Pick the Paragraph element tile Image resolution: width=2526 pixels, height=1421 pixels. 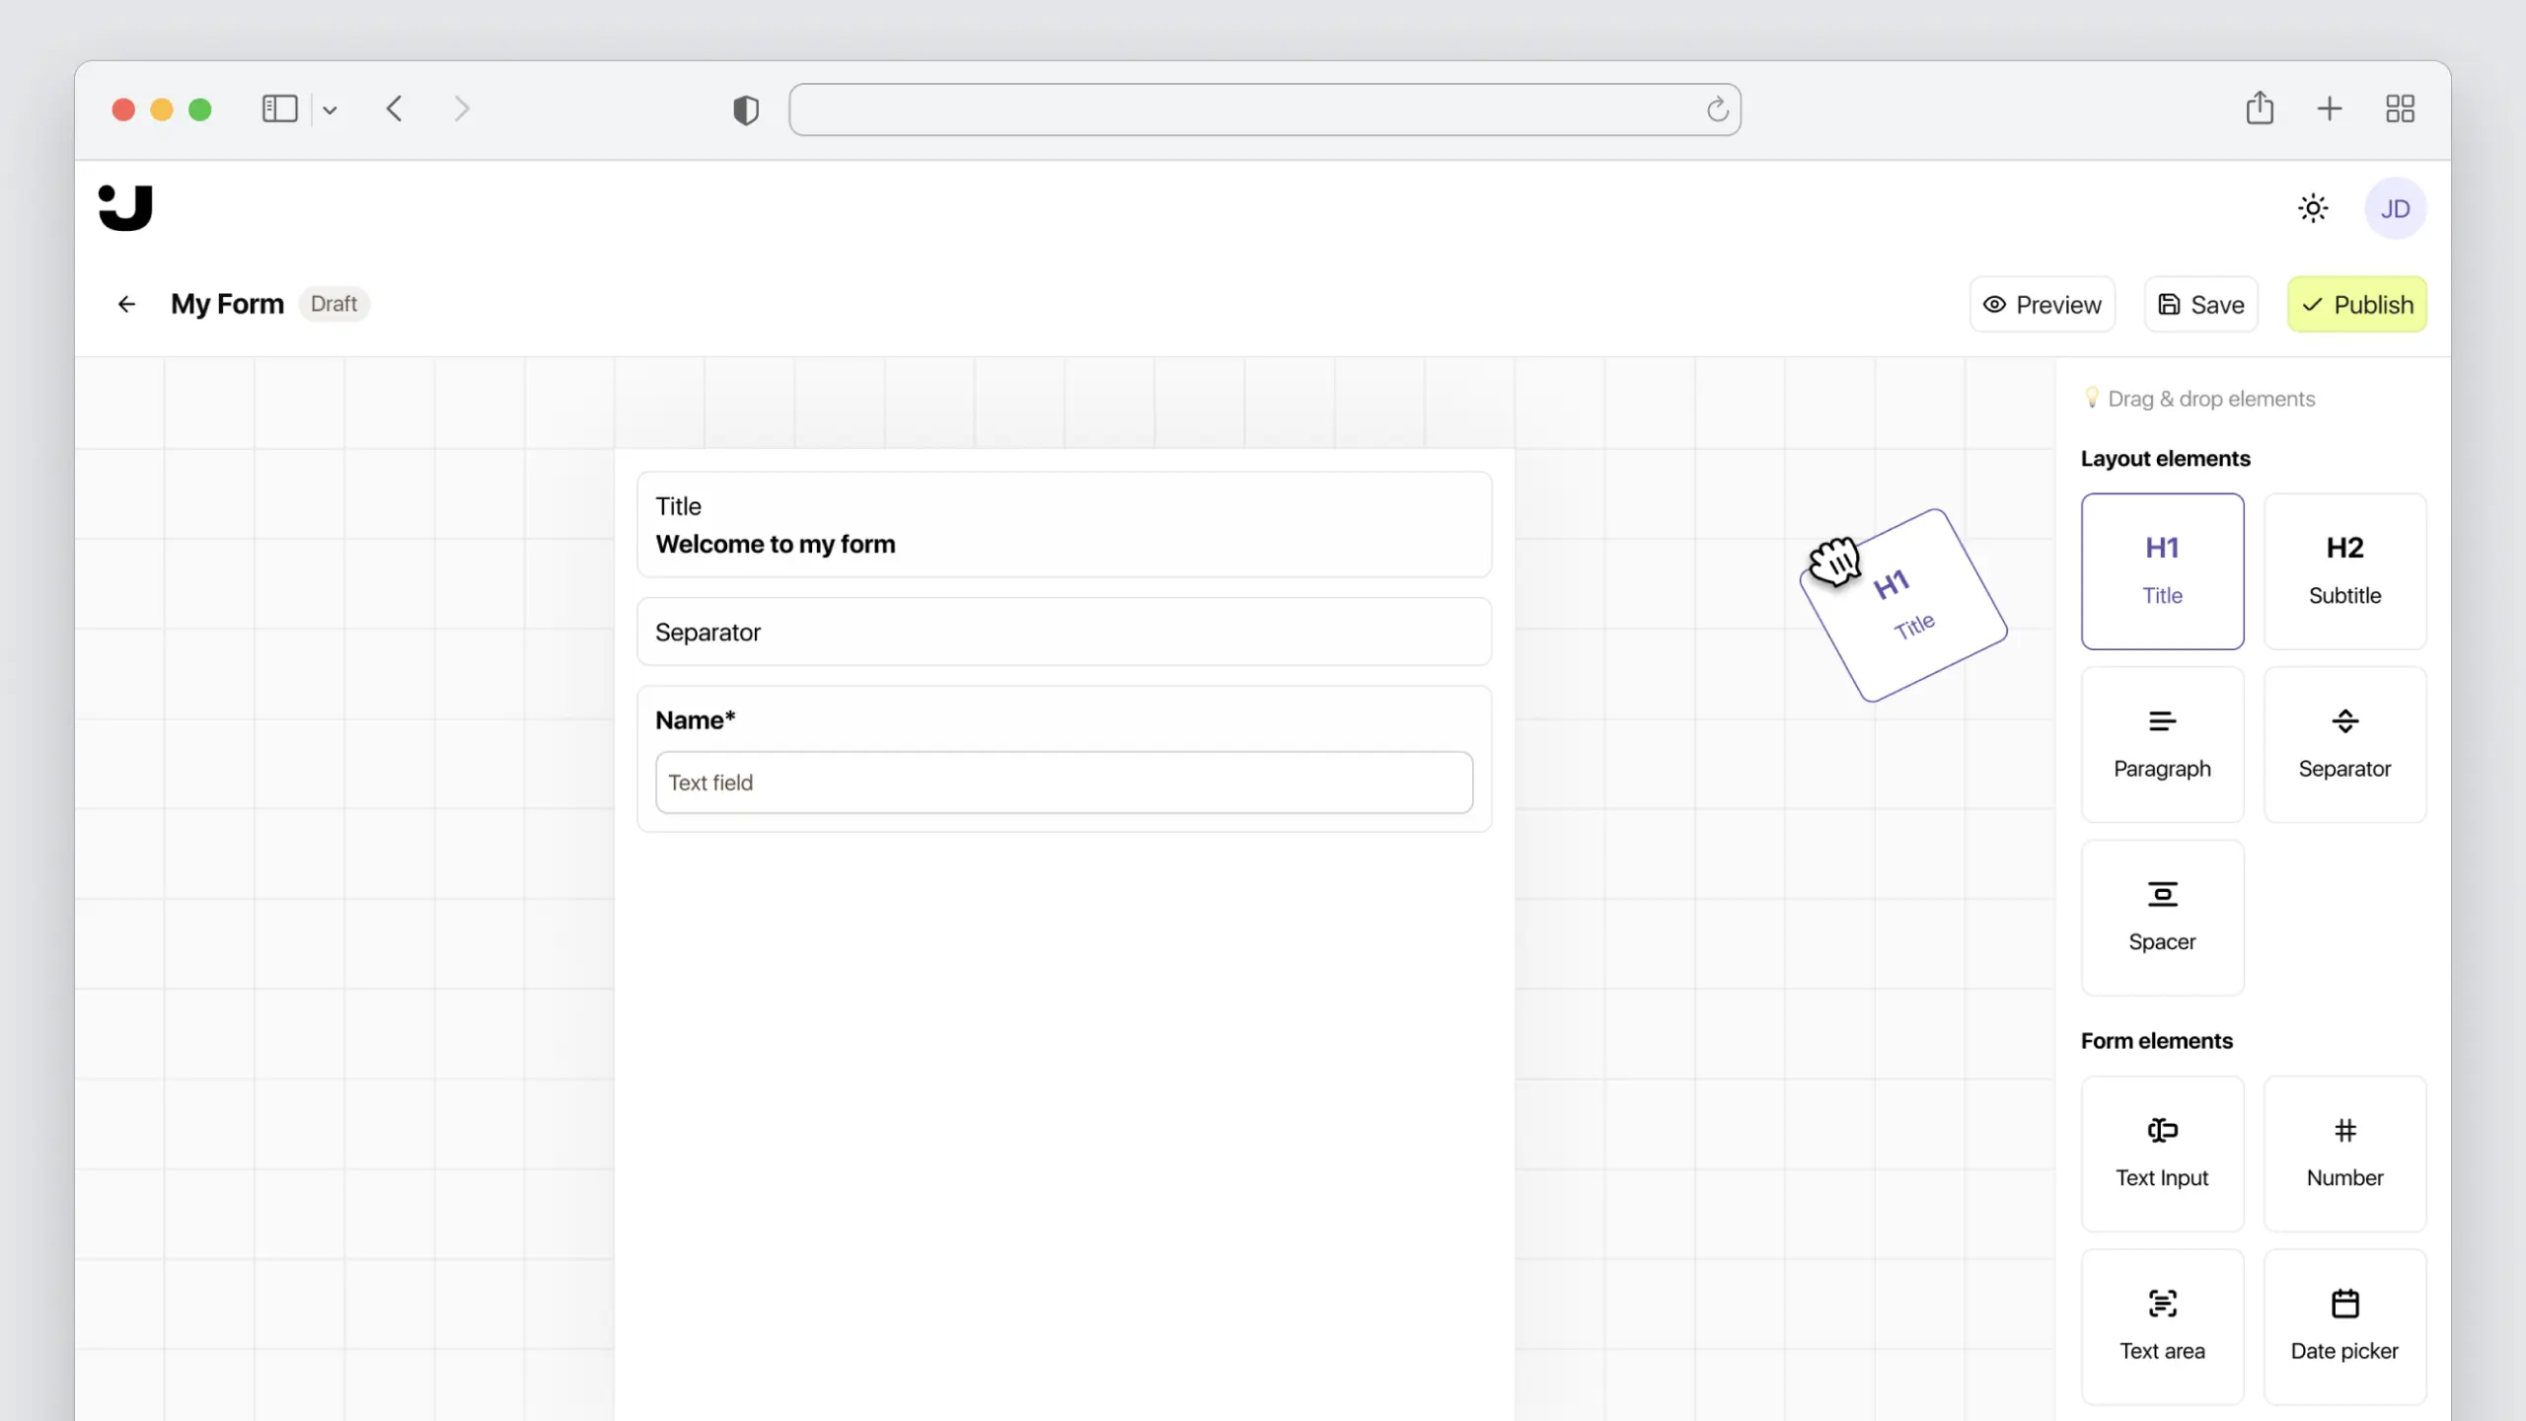[2162, 744]
